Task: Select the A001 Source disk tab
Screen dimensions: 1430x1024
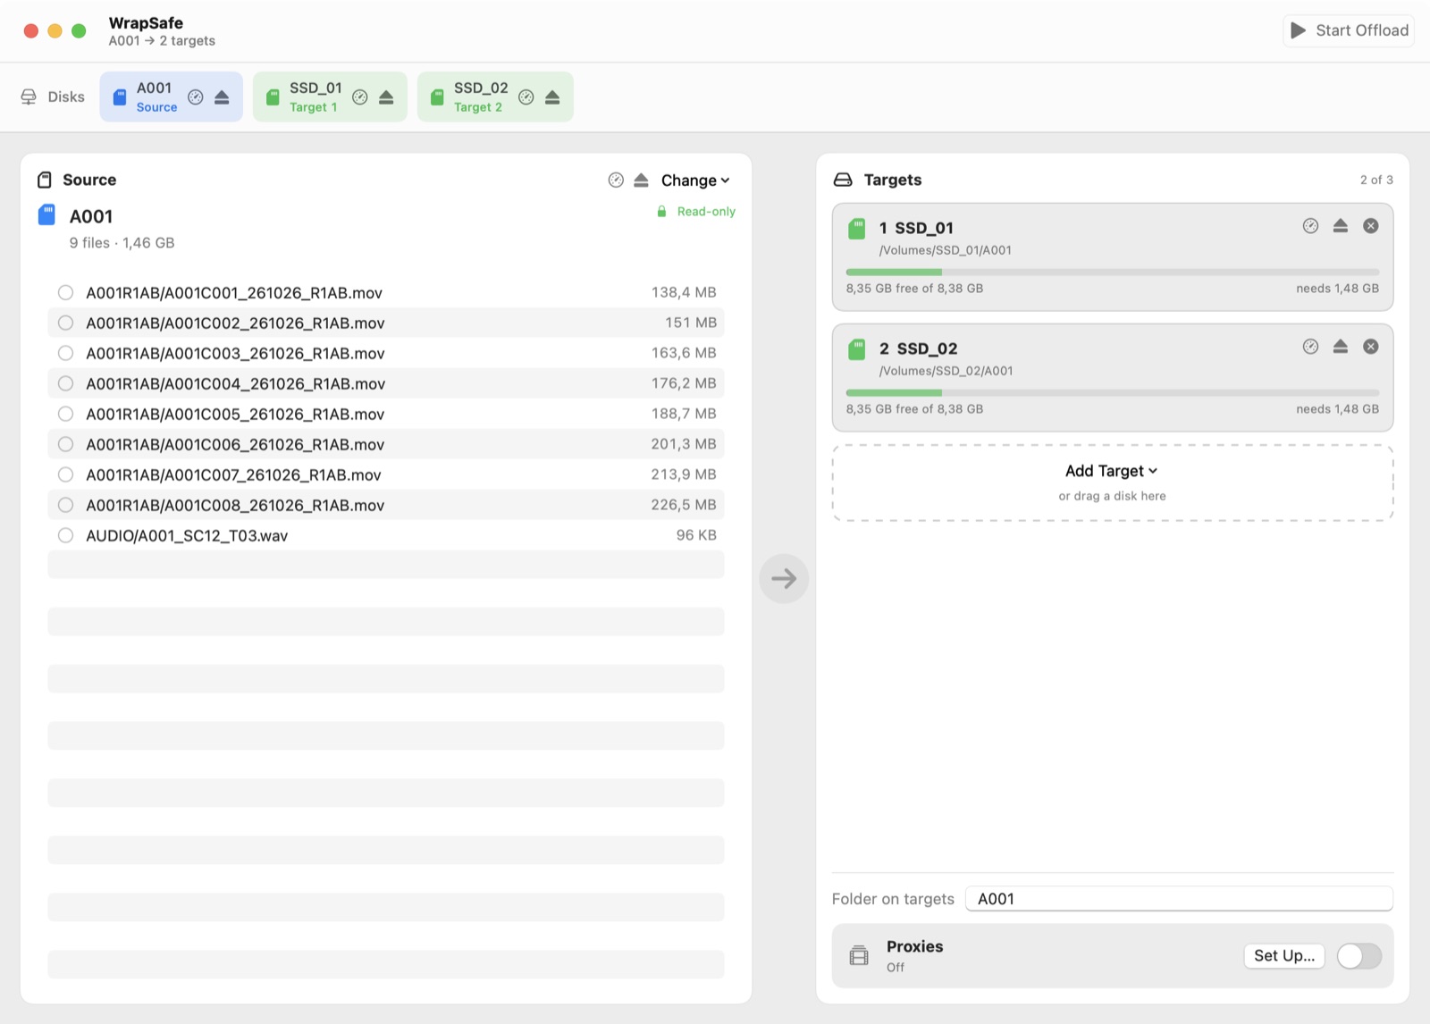Action: (x=171, y=97)
